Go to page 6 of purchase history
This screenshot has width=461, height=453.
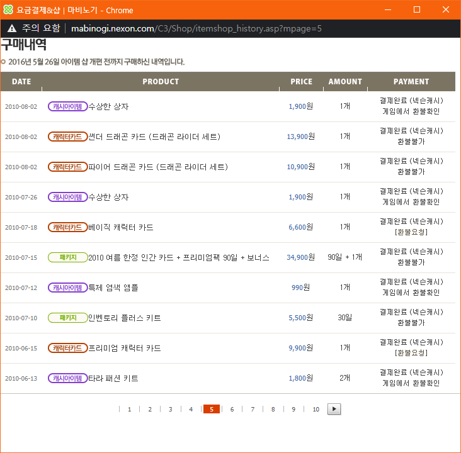[232, 409]
